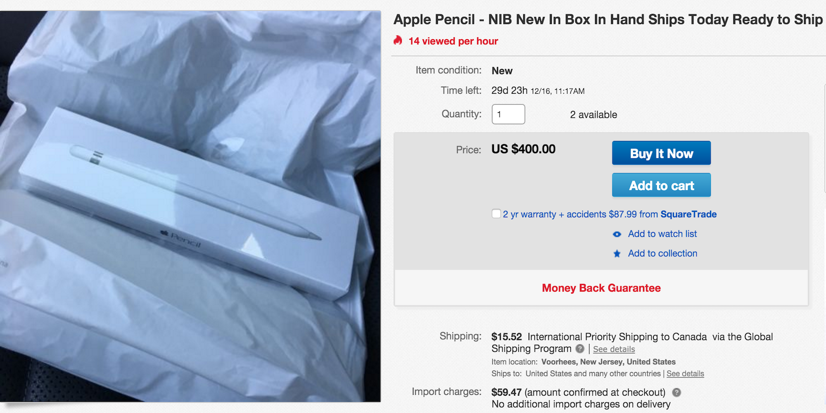Viewport: 826px width, 413px height.
Task: Open the SquareTrade link
Action: [x=688, y=214]
